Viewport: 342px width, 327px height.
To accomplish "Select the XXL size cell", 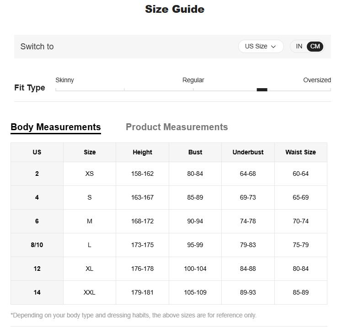I will pos(90,292).
